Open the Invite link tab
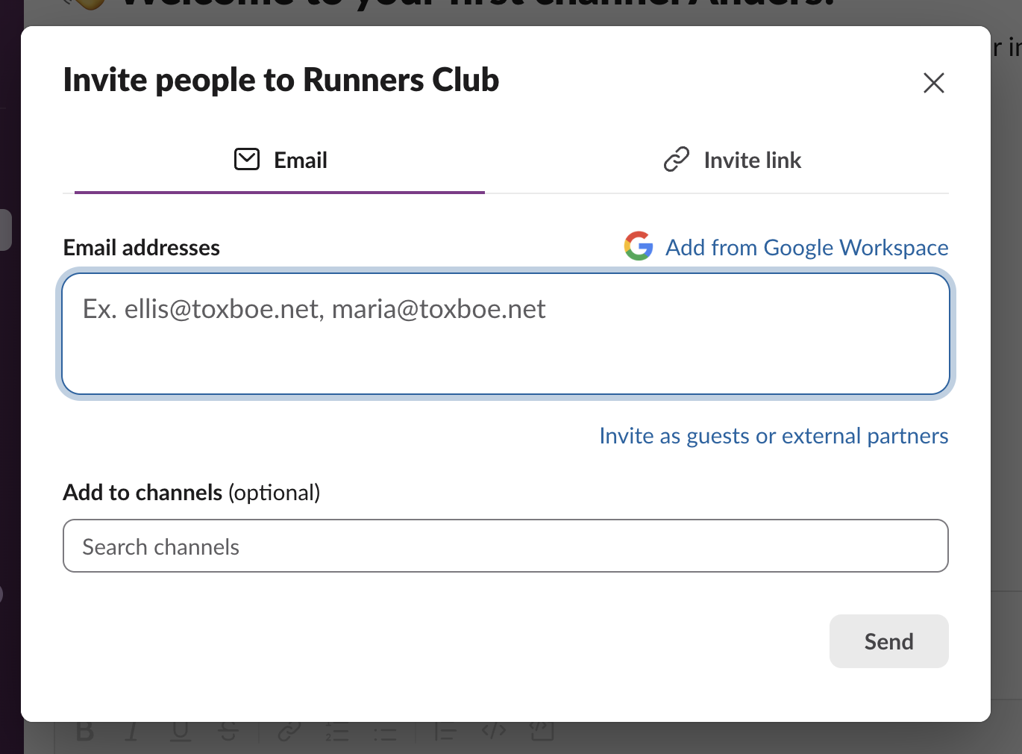Screen dimensions: 1022x754 click(x=732, y=160)
